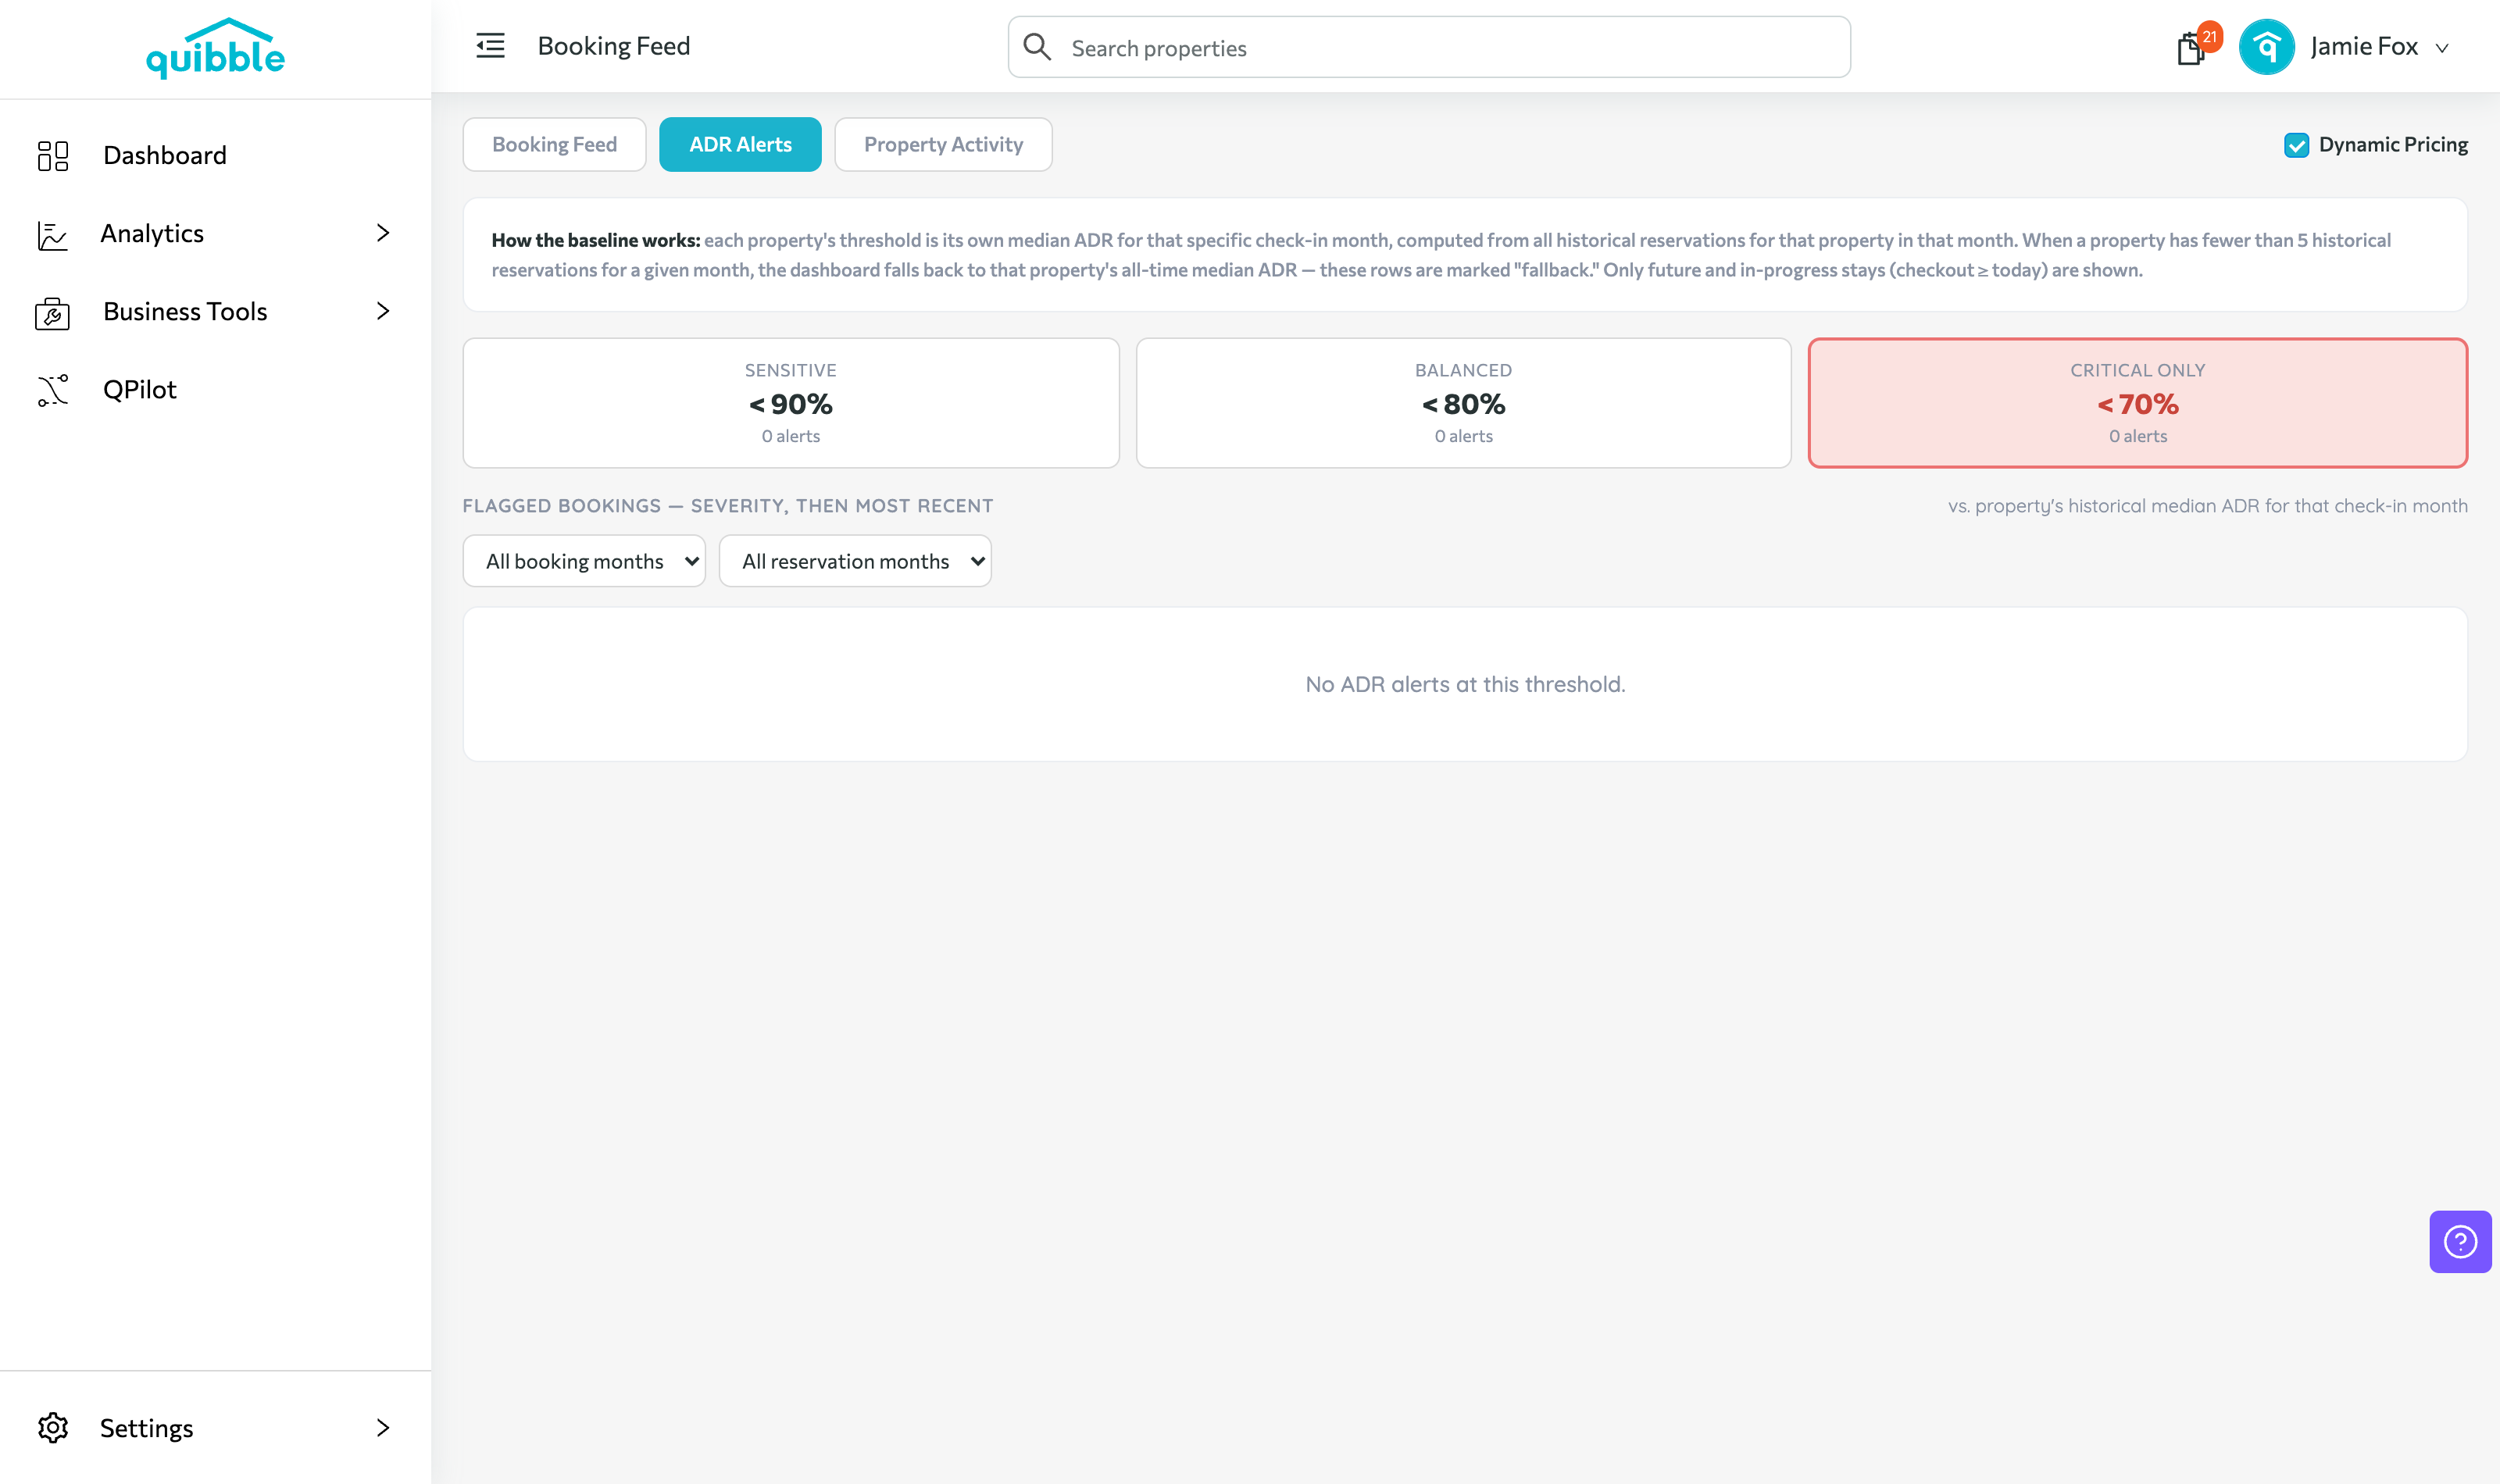Expand the Analytics menu chevron

[x=383, y=233]
